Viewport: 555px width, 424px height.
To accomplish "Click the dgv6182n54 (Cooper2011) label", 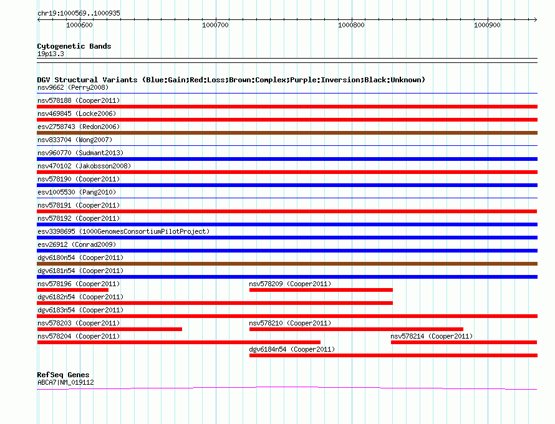I will [80, 297].
